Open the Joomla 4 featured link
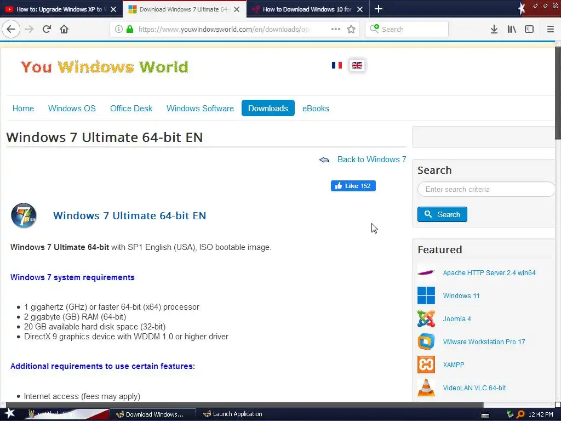Viewport: 561px width, 421px height. click(457, 318)
